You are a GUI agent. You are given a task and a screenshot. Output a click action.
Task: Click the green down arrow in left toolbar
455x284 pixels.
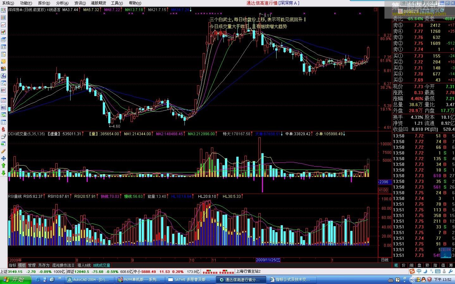point(3,173)
